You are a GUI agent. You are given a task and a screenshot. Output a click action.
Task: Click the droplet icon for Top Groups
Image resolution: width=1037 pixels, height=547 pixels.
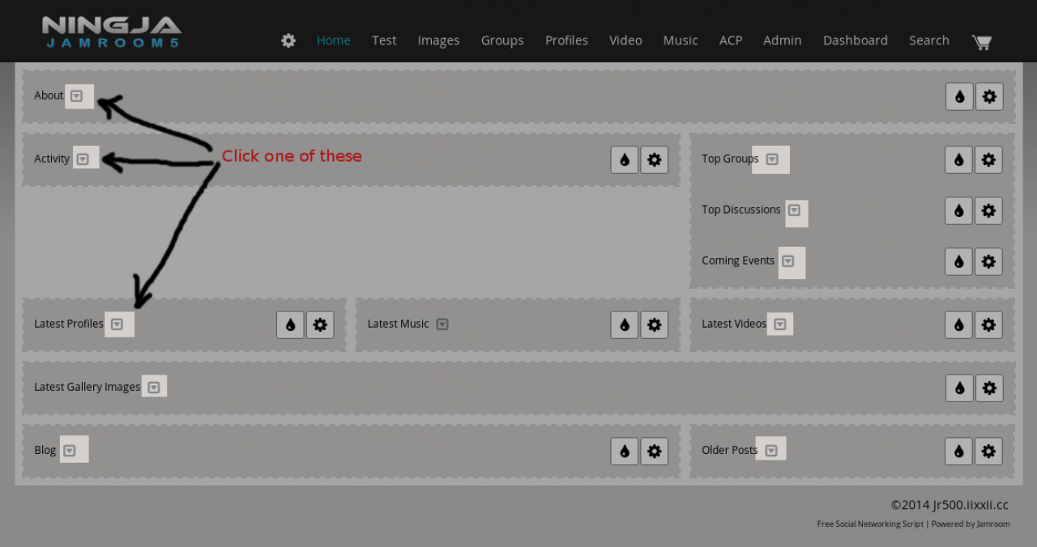958,160
